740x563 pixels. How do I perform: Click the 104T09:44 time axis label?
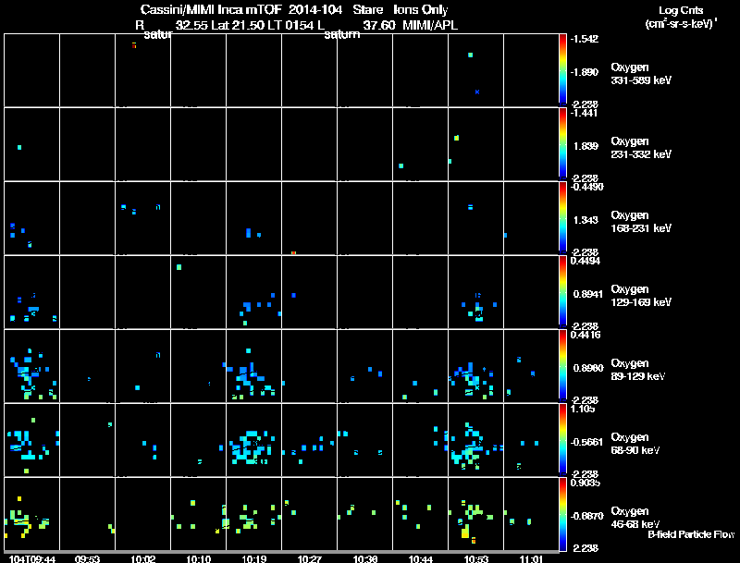click(32, 559)
